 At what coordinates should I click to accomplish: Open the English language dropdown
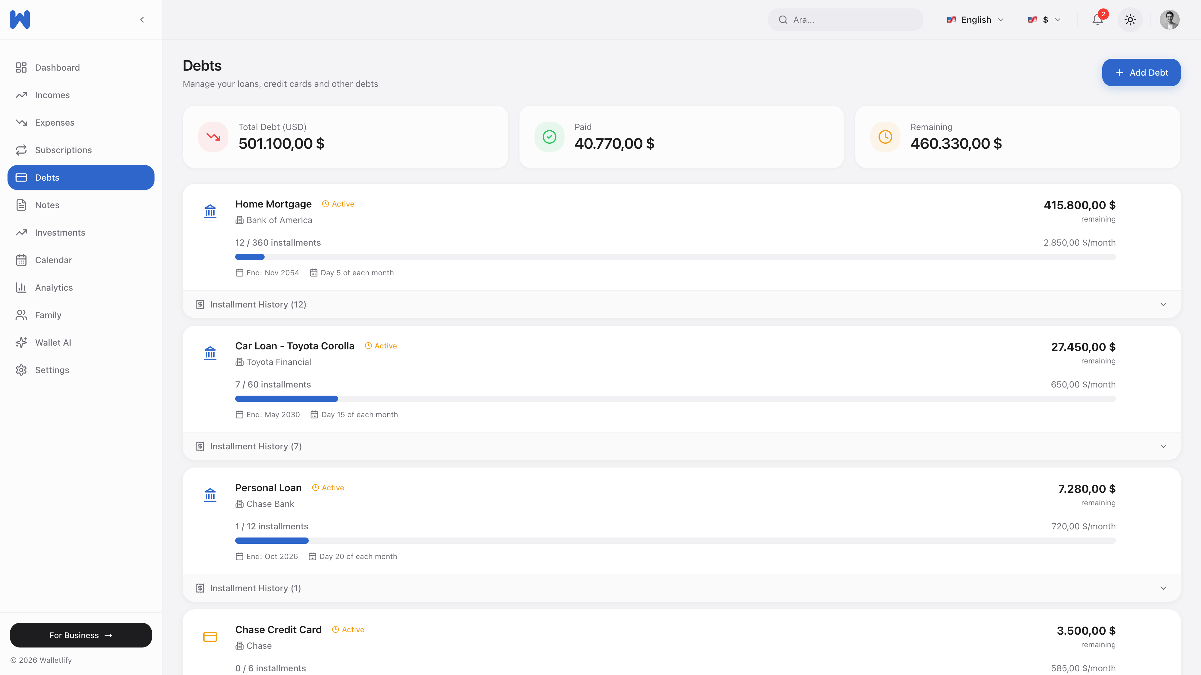pos(975,20)
